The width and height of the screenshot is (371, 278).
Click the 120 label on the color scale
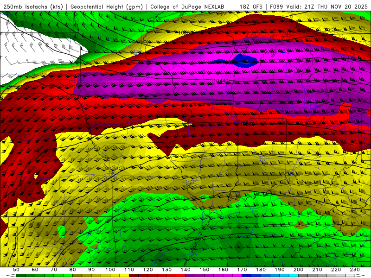coord(148,270)
